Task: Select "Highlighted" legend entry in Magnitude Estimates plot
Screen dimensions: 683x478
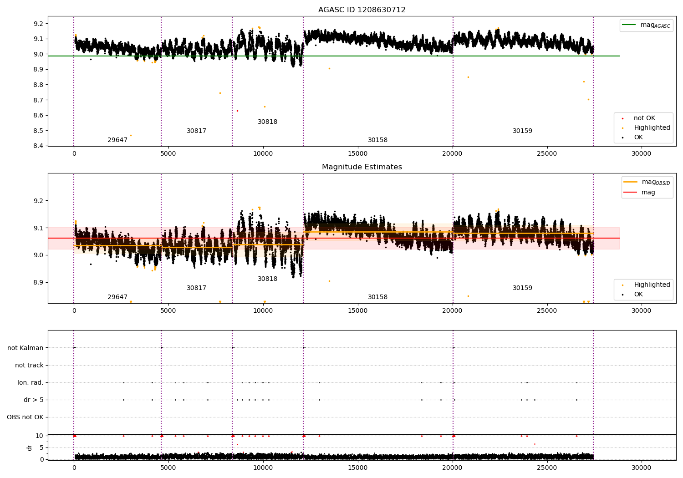Action: (652, 285)
